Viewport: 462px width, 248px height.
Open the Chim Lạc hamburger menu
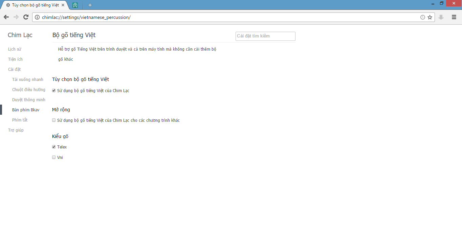coord(454,17)
